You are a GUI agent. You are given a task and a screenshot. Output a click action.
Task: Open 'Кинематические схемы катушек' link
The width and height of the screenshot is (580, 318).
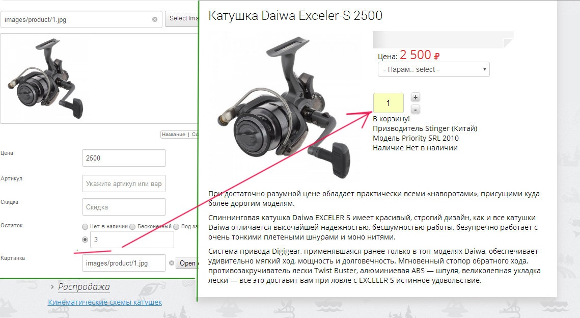click(105, 302)
